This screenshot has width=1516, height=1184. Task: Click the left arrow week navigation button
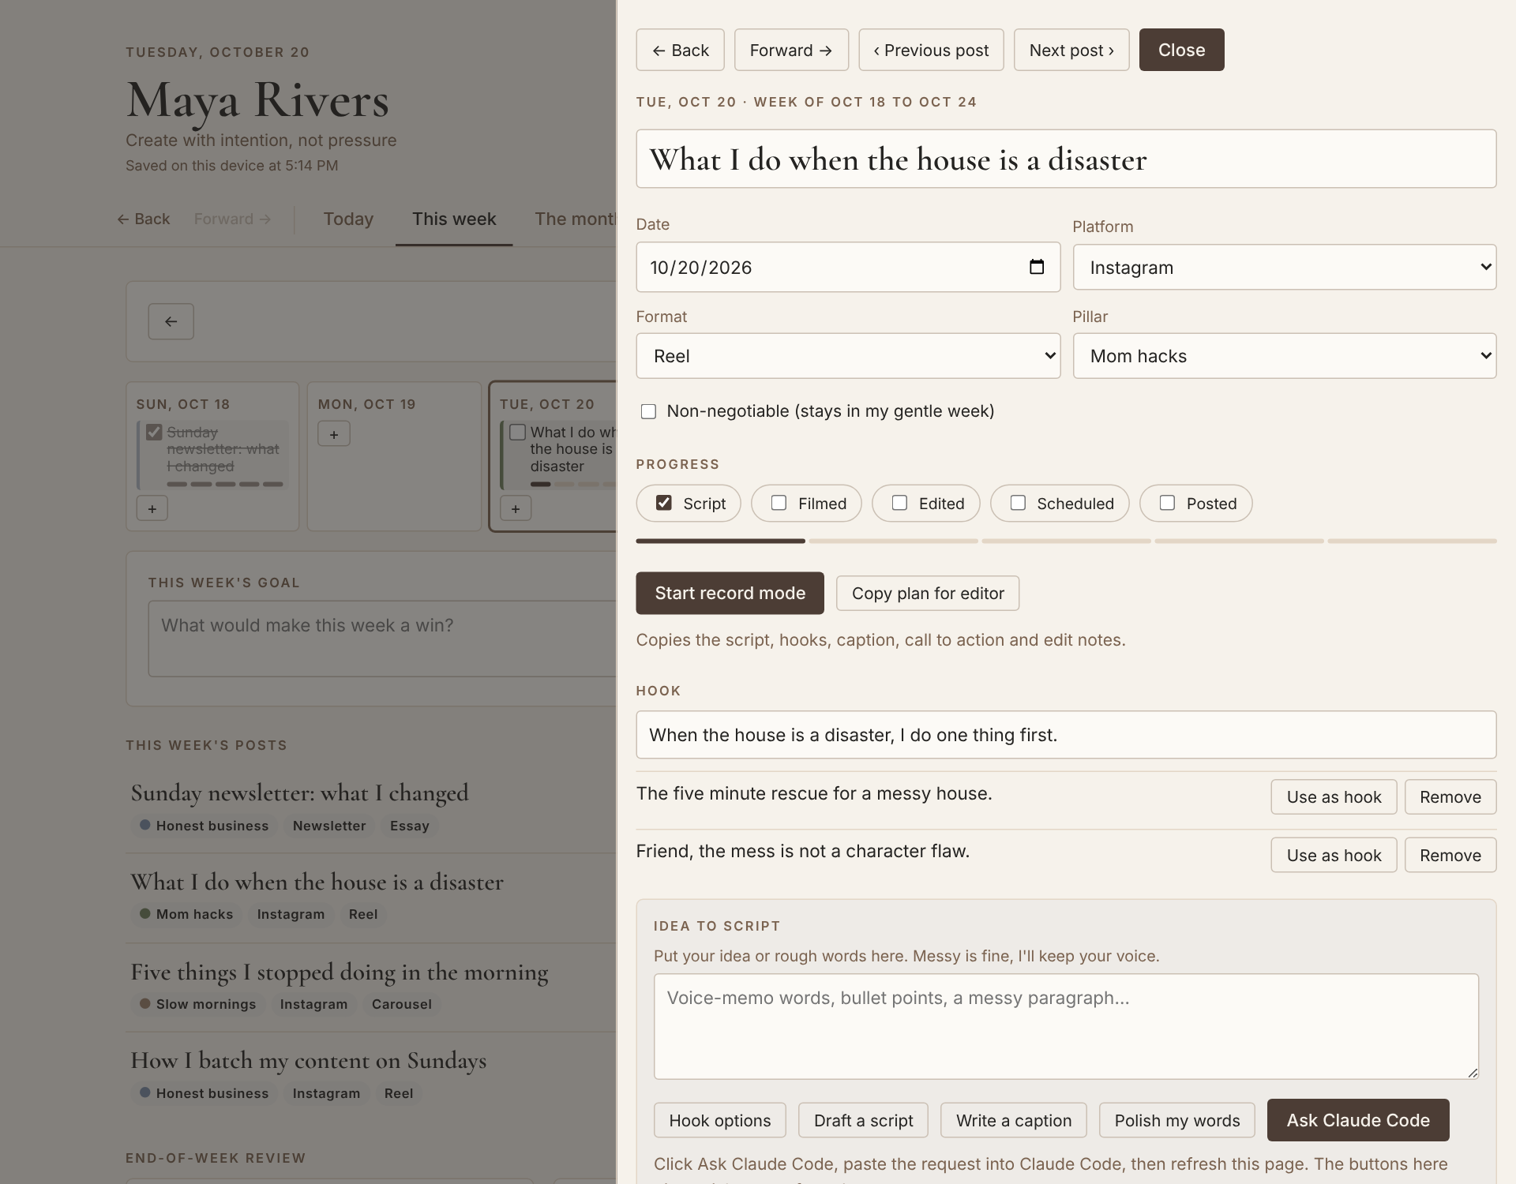171,321
